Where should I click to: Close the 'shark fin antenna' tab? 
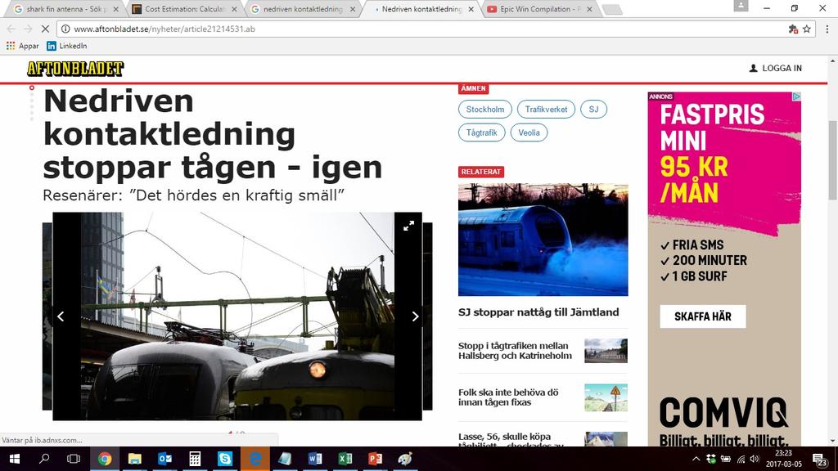pos(115,9)
